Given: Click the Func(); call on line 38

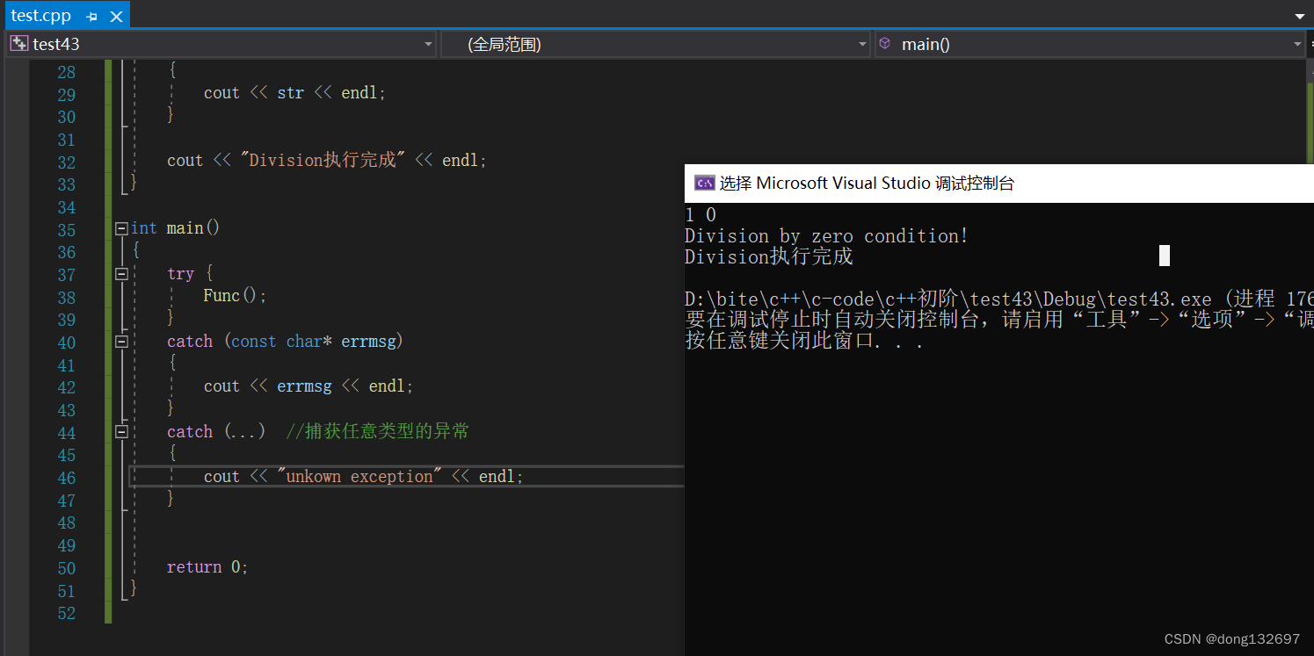Looking at the screenshot, I should pyautogui.click(x=235, y=296).
